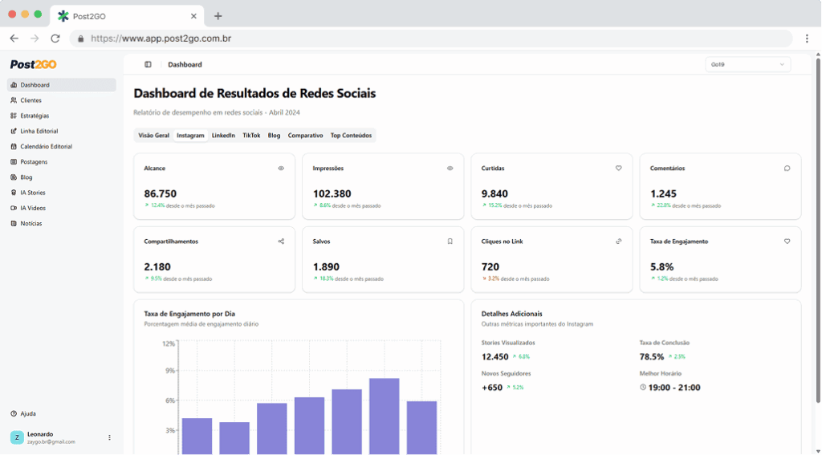Click the share icon on Compartilhamentos card

click(281, 242)
